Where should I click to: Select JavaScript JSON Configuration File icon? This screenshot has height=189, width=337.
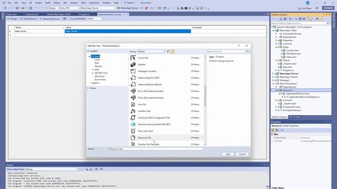(x=133, y=118)
